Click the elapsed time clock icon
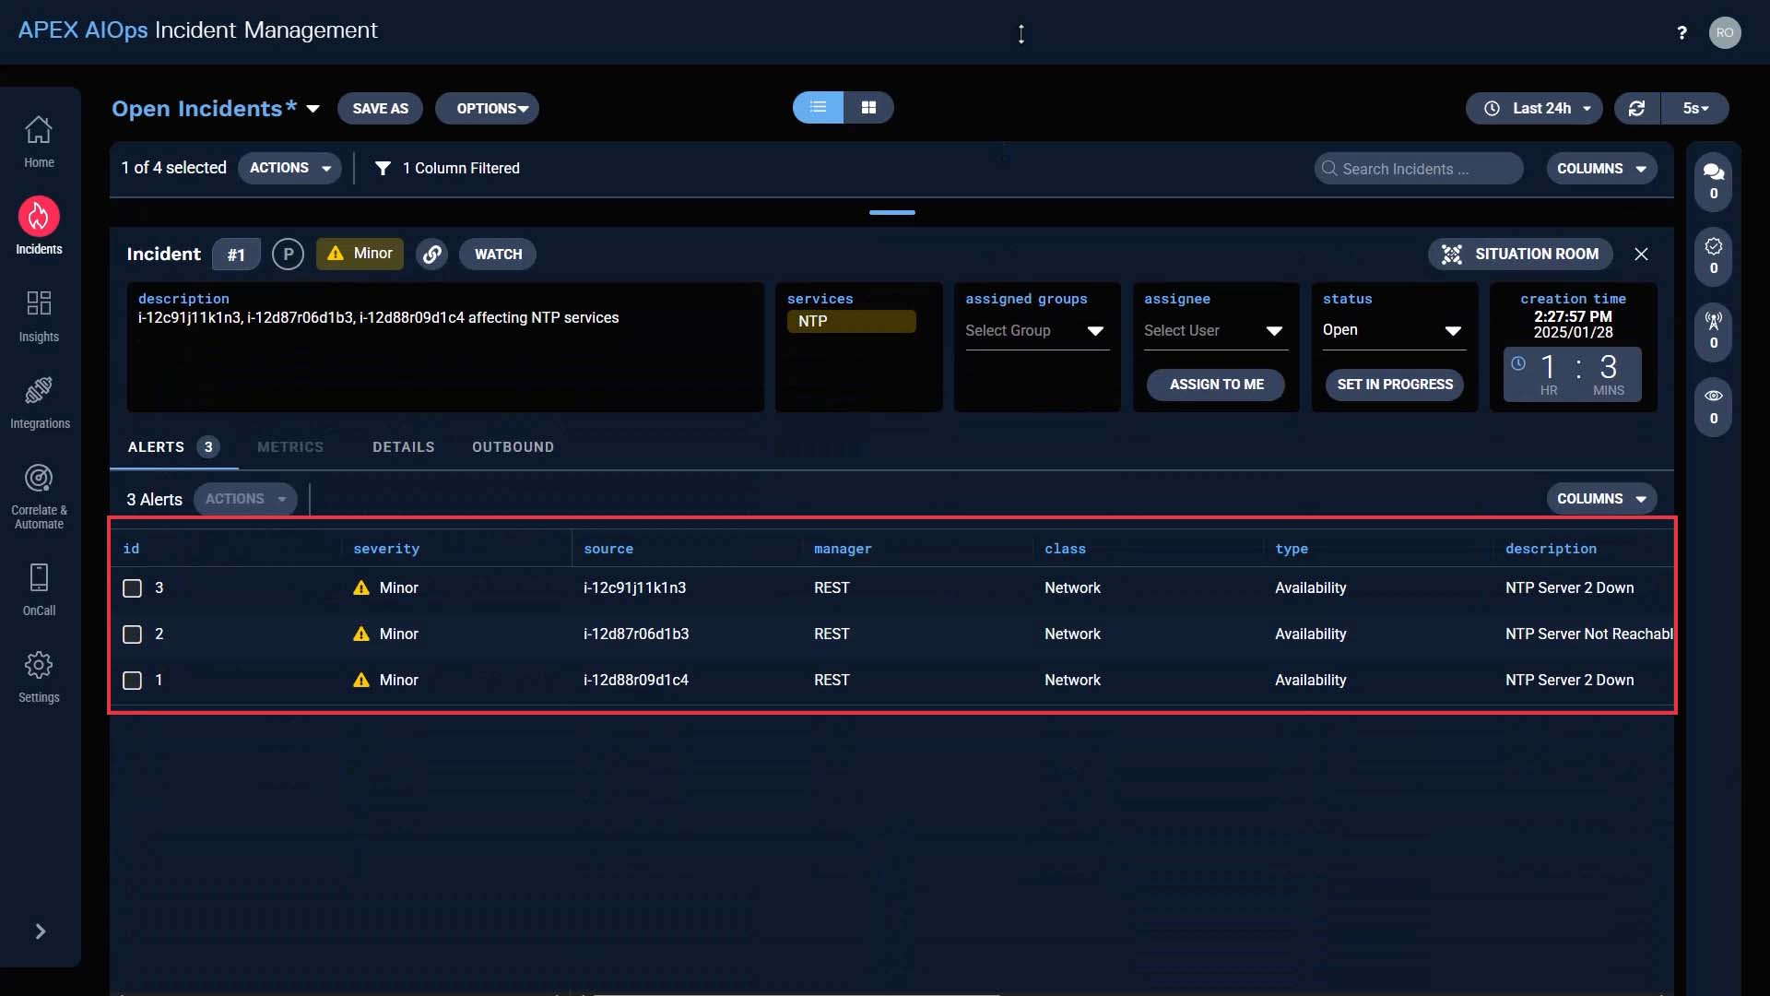Viewport: 1770px width, 996px height. (1518, 363)
